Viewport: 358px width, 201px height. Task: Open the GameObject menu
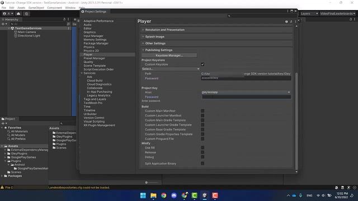[x=36, y=8]
